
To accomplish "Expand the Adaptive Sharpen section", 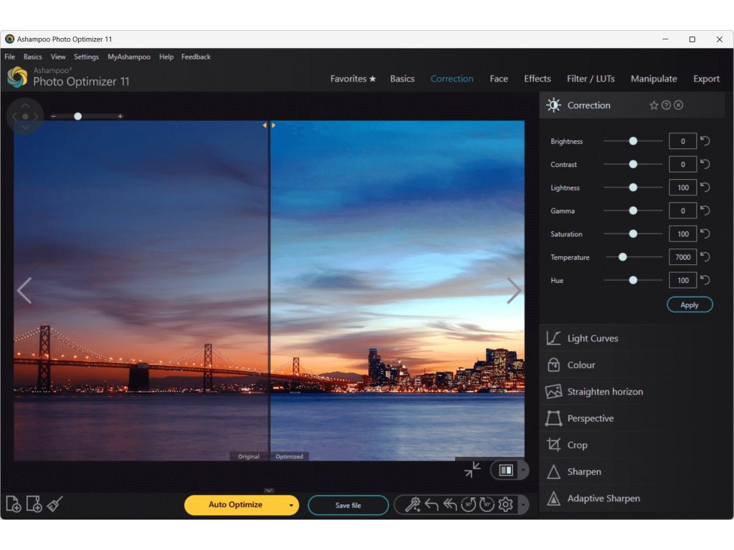I will pyautogui.click(x=603, y=498).
